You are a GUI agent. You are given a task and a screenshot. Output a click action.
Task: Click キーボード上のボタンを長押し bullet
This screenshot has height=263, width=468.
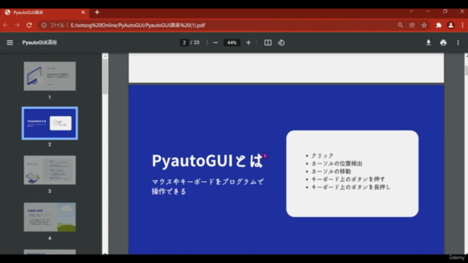[x=351, y=187]
